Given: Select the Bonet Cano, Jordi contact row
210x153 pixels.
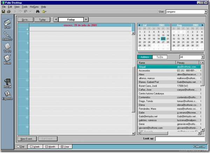Looking at the screenshot, I should click(169, 86).
